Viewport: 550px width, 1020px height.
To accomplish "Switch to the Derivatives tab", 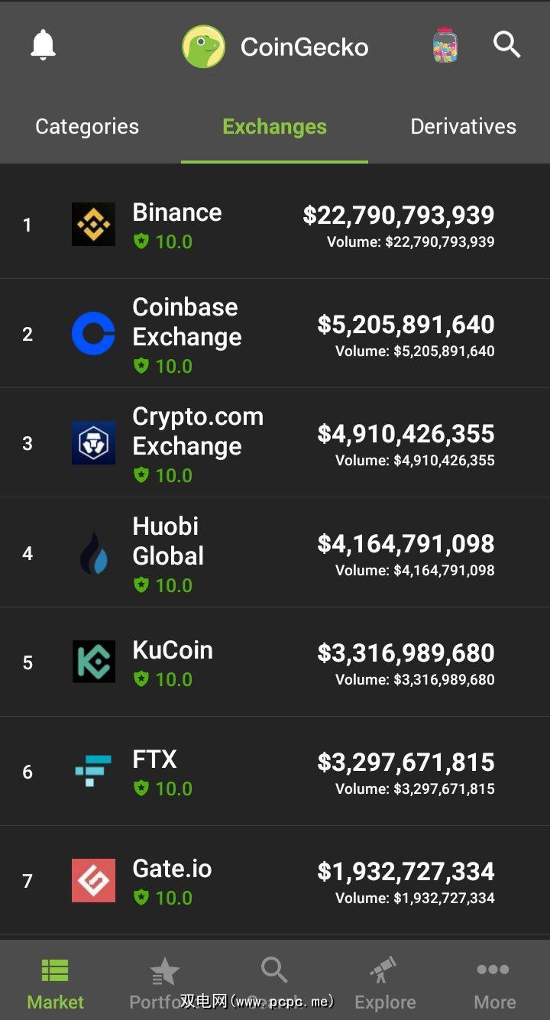I will pyautogui.click(x=463, y=127).
